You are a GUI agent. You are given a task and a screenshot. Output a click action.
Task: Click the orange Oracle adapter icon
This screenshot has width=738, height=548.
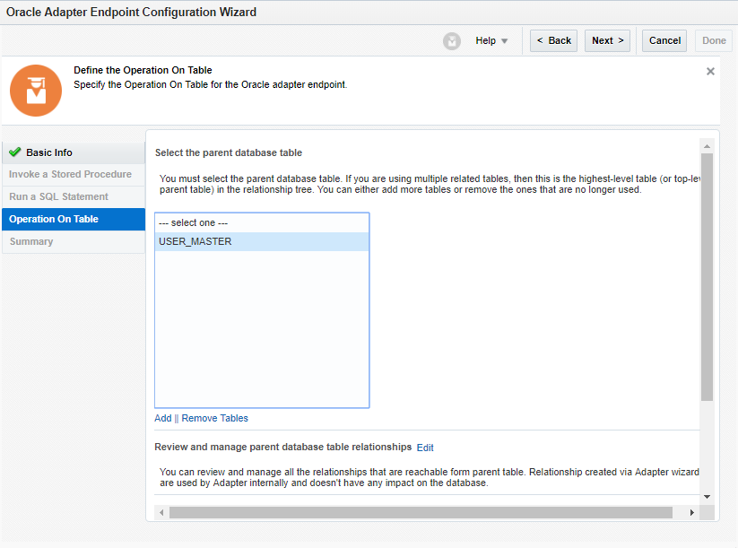tap(36, 91)
